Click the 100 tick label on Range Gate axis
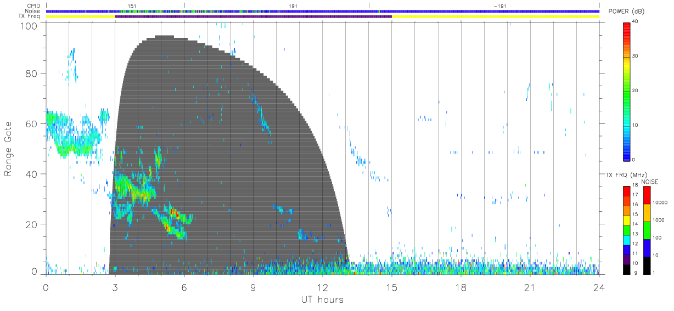The width and height of the screenshot is (674, 311). (29, 25)
